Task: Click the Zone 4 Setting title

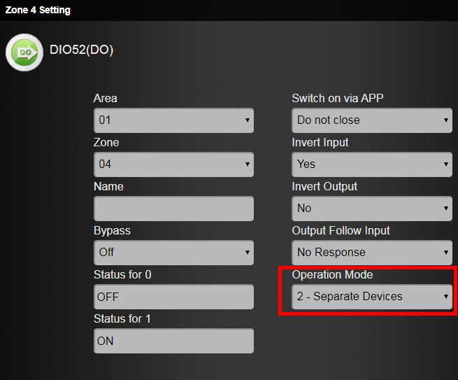Action: tap(38, 10)
